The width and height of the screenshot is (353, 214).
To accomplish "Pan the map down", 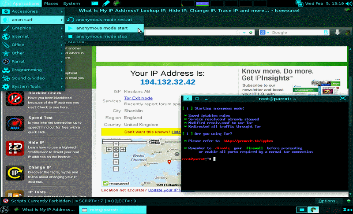I will pyautogui.click(x=116, y=155).
